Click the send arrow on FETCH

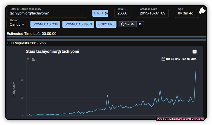pyautogui.click(x=107, y=13)
